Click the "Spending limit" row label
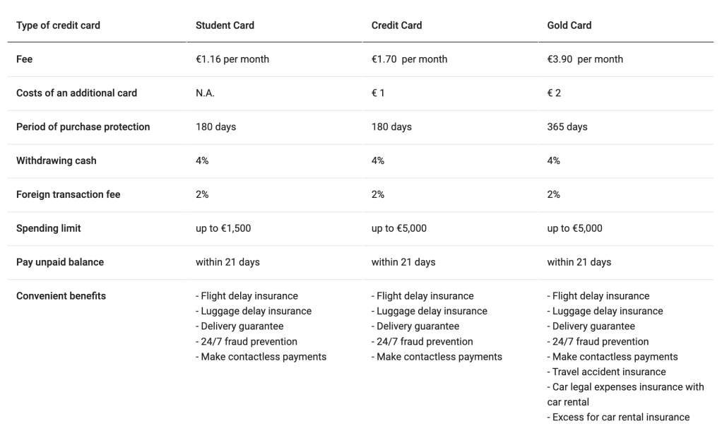Image resolution: width=722 pixels, height=431 pixels. click(49, 228)
